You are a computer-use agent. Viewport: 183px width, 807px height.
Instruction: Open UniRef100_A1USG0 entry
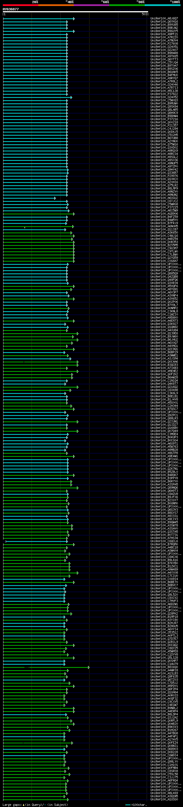[x=164, y=799]
